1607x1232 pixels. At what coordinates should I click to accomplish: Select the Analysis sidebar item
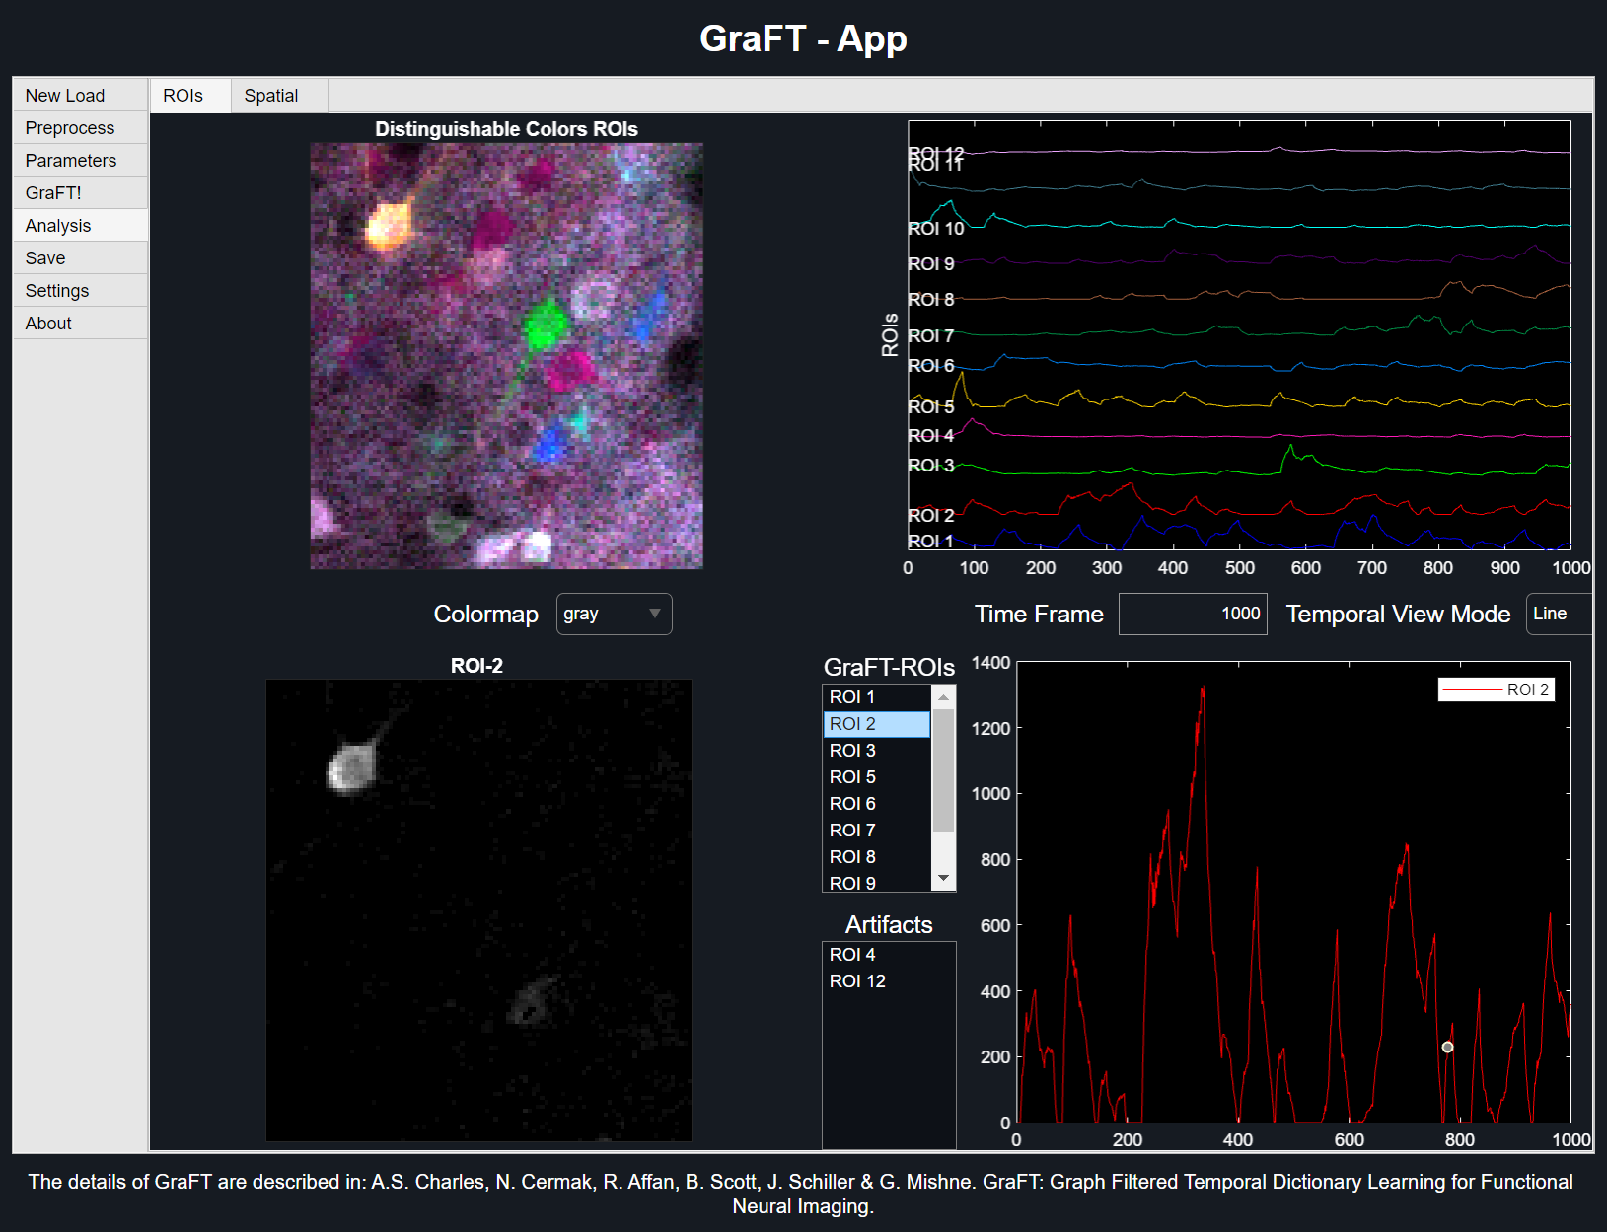click(x=80, y=226)
